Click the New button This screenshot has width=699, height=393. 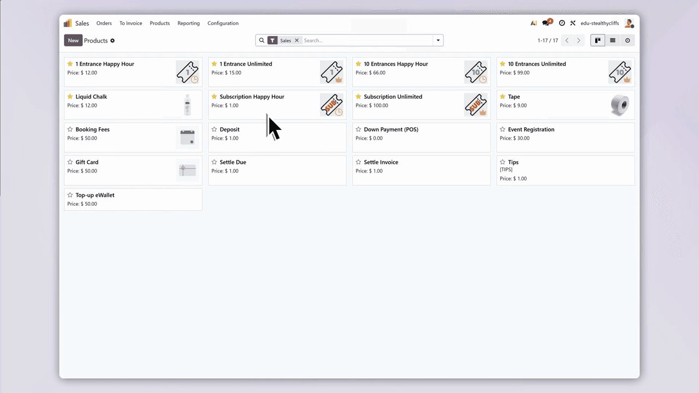tap(73, 40)
